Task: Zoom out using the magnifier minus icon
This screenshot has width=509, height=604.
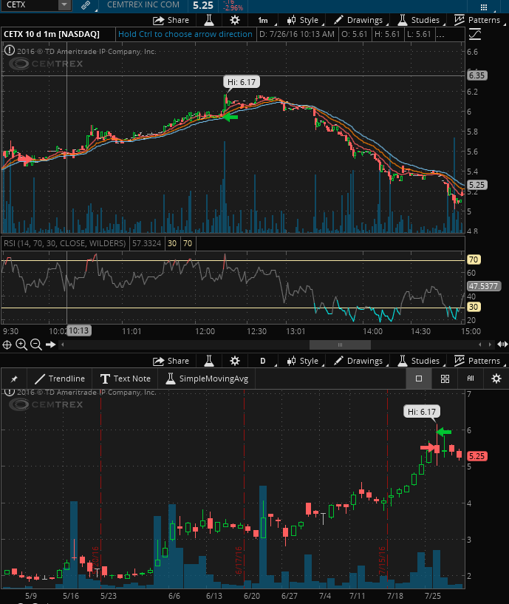Action: coord(35,345)
